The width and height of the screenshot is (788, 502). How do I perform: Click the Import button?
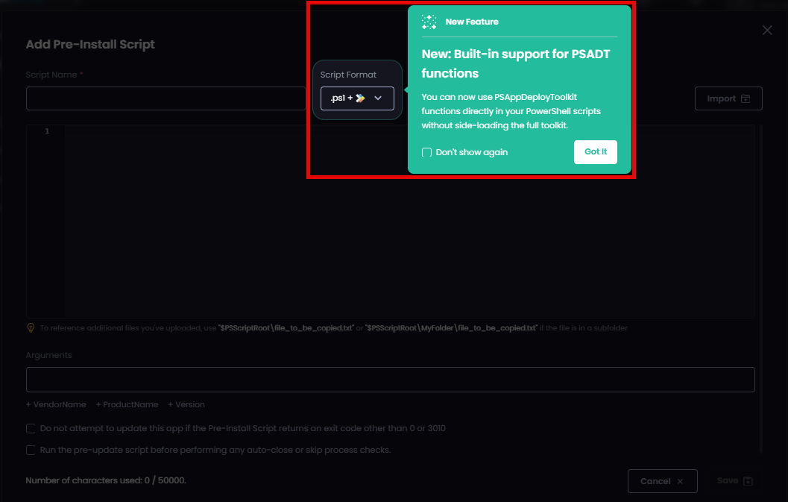point(728,98)
